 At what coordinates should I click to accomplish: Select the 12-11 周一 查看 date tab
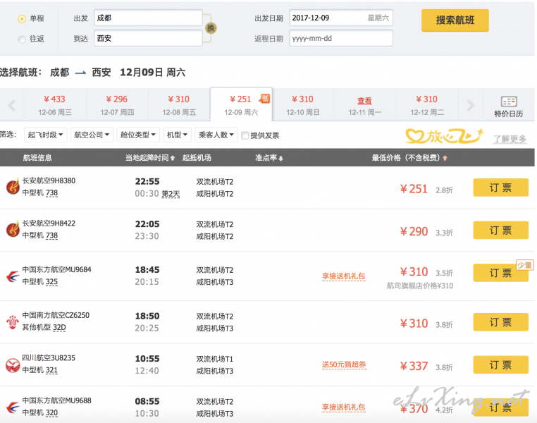[x=365, y=105]
